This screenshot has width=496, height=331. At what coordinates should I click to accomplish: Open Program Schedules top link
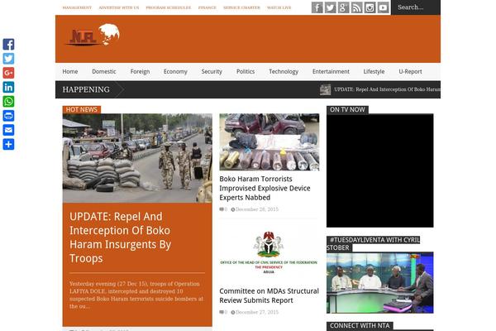(x=169, y=7)
